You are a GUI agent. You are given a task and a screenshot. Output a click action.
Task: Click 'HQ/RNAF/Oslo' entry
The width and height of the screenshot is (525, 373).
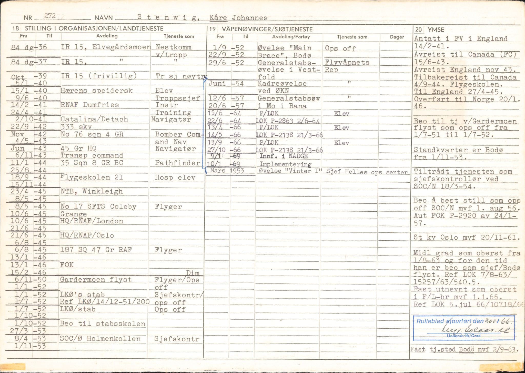[x=87, y=235]
